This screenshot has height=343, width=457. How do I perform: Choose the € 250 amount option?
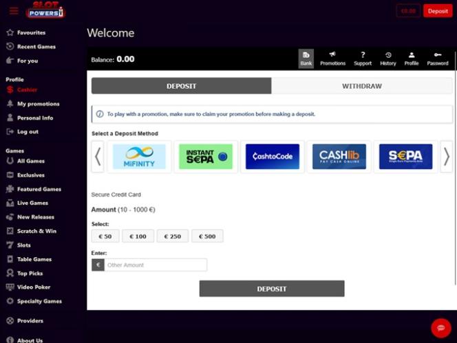click(x=172, y=236)
